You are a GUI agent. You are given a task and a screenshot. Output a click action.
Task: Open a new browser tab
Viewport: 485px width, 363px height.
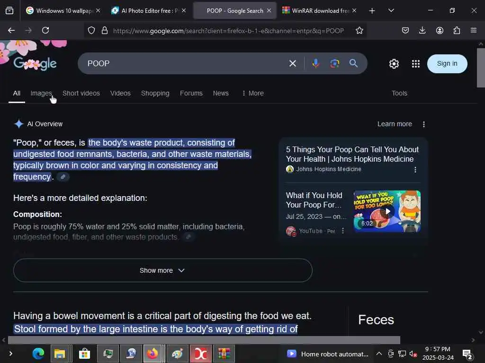[372, 11]
